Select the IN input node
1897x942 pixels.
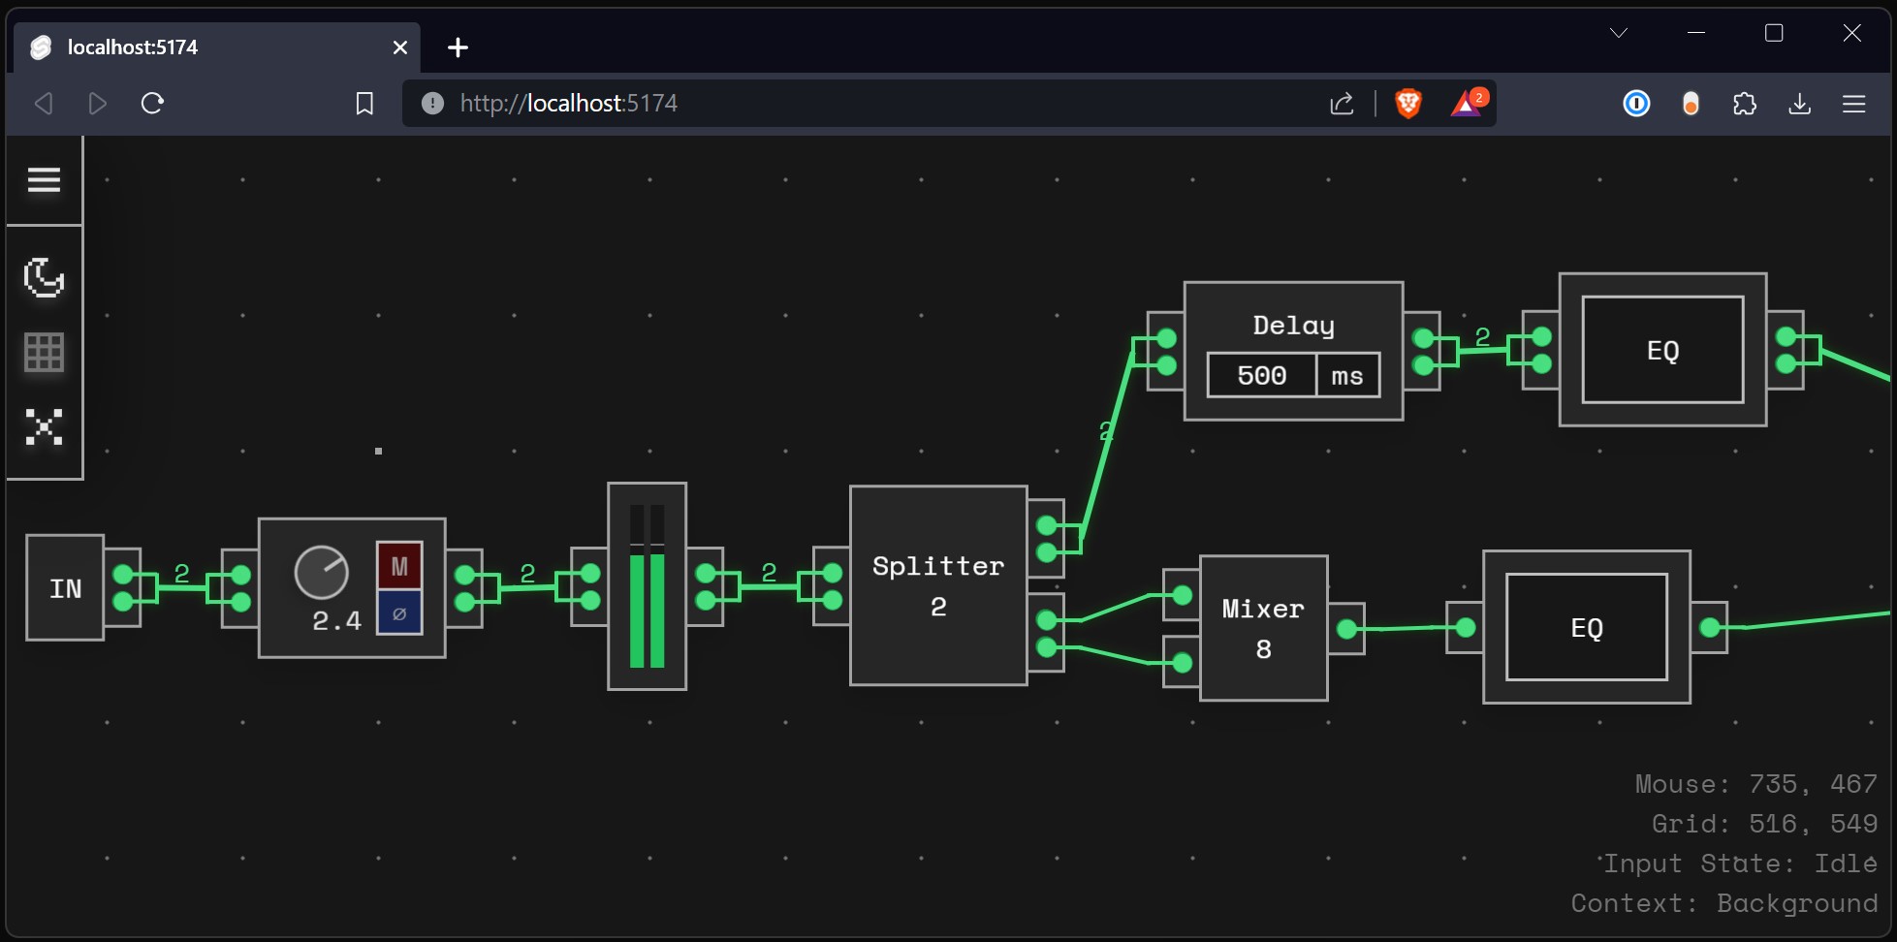tap(65, 588)
